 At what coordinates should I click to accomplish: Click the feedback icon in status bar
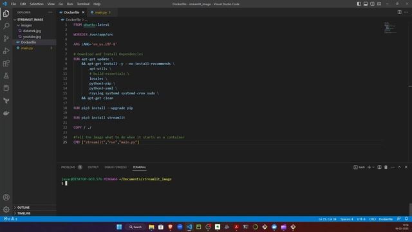(x=399, y=219)
